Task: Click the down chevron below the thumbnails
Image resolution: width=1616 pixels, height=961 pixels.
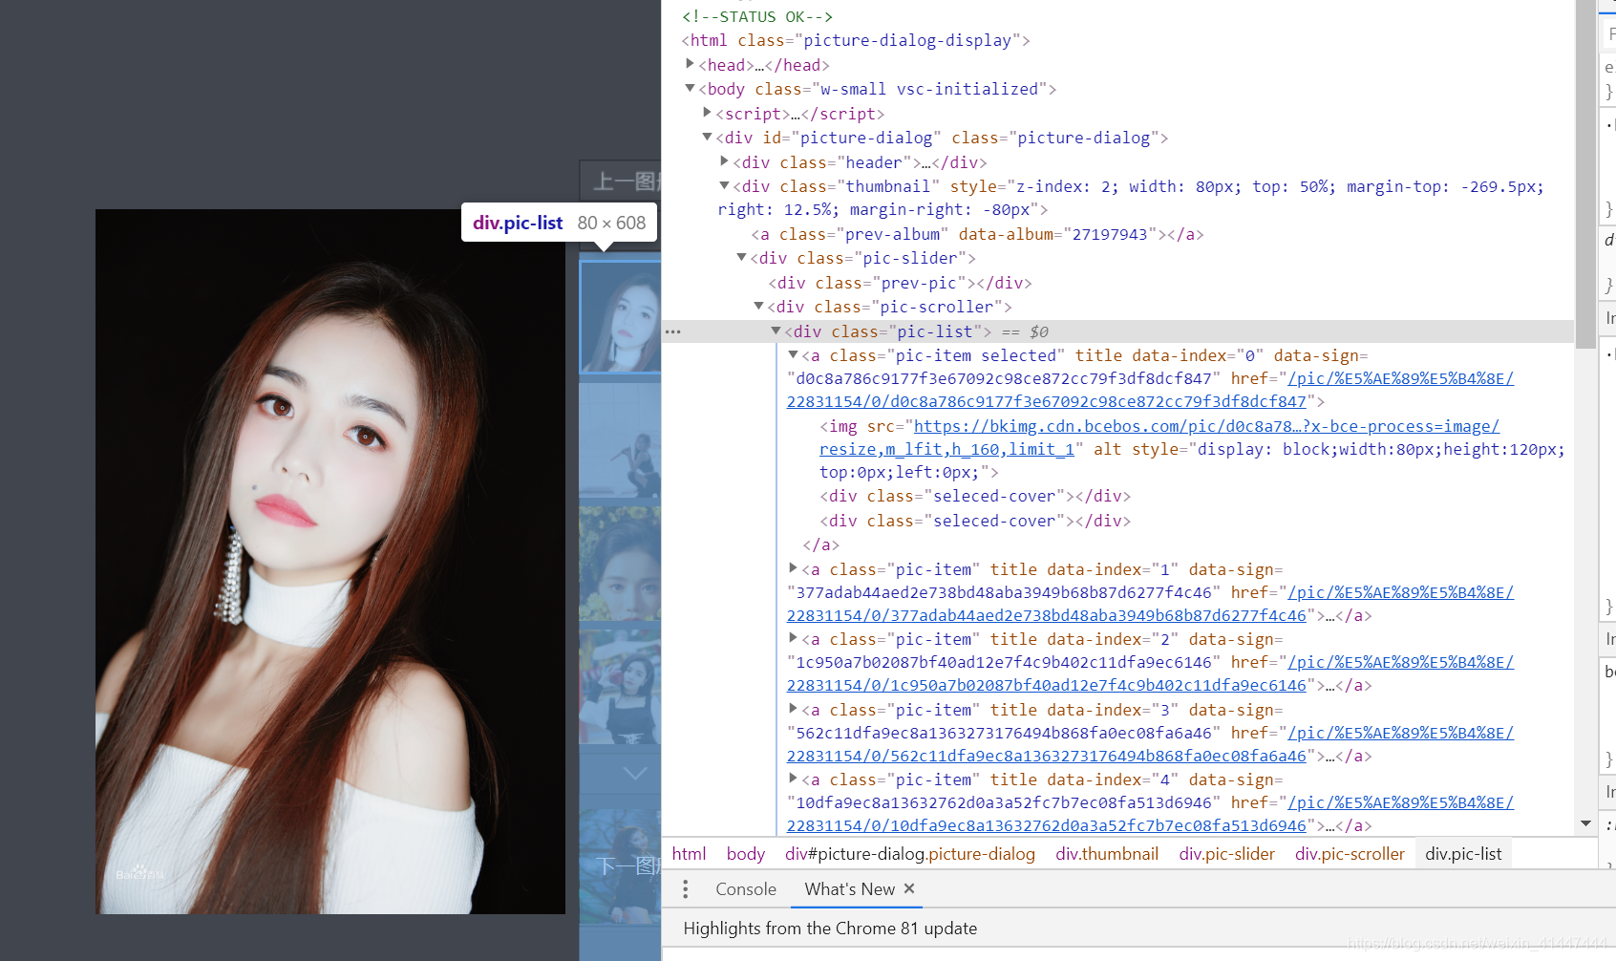Action: click(634, 772)
